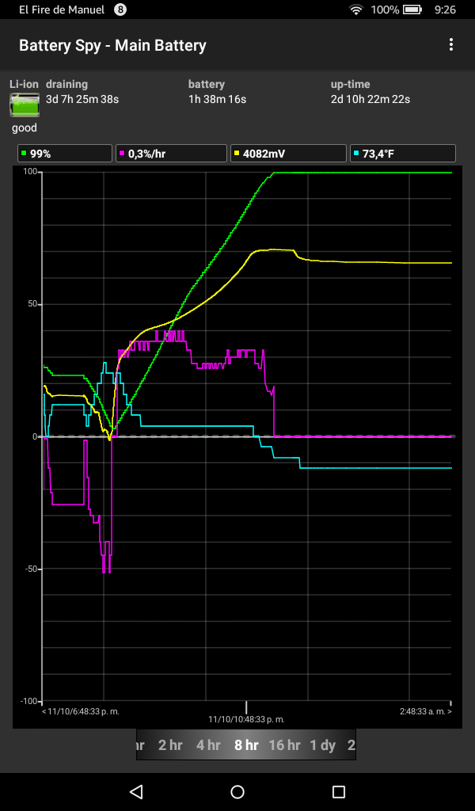Image resolution: width=475 pixels, height=811 pixels.
Task: Open recent apps with square button
Action: 339,791
